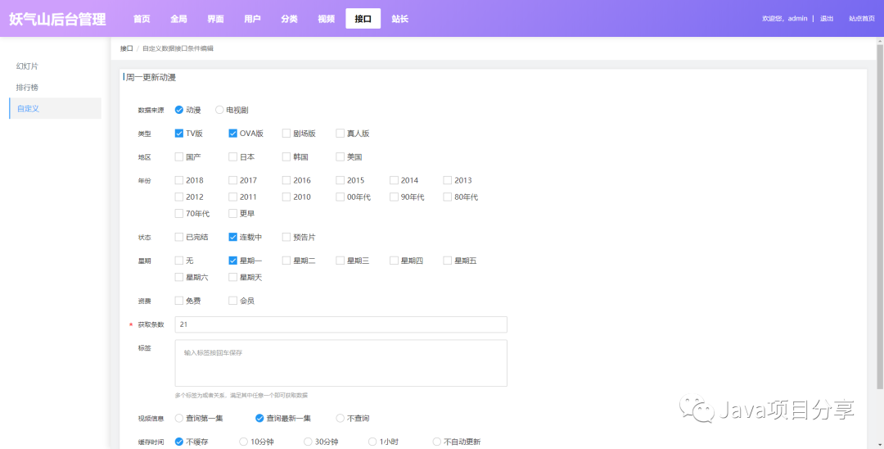Check the 星期四 weekday checkbox
This screenshot has width=884, height=449.
click(x=394, y=261)
